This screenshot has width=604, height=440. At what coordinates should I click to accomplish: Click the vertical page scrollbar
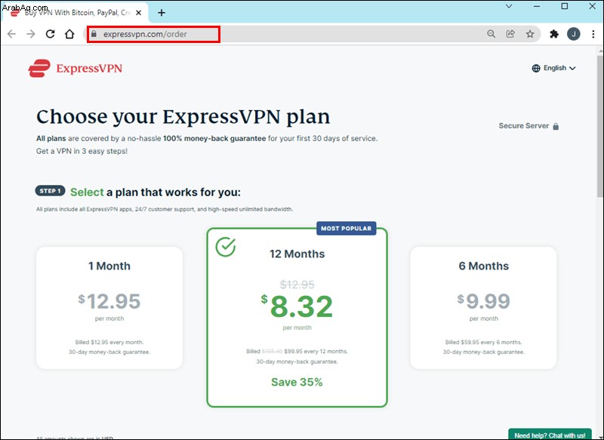click(600, 126)
